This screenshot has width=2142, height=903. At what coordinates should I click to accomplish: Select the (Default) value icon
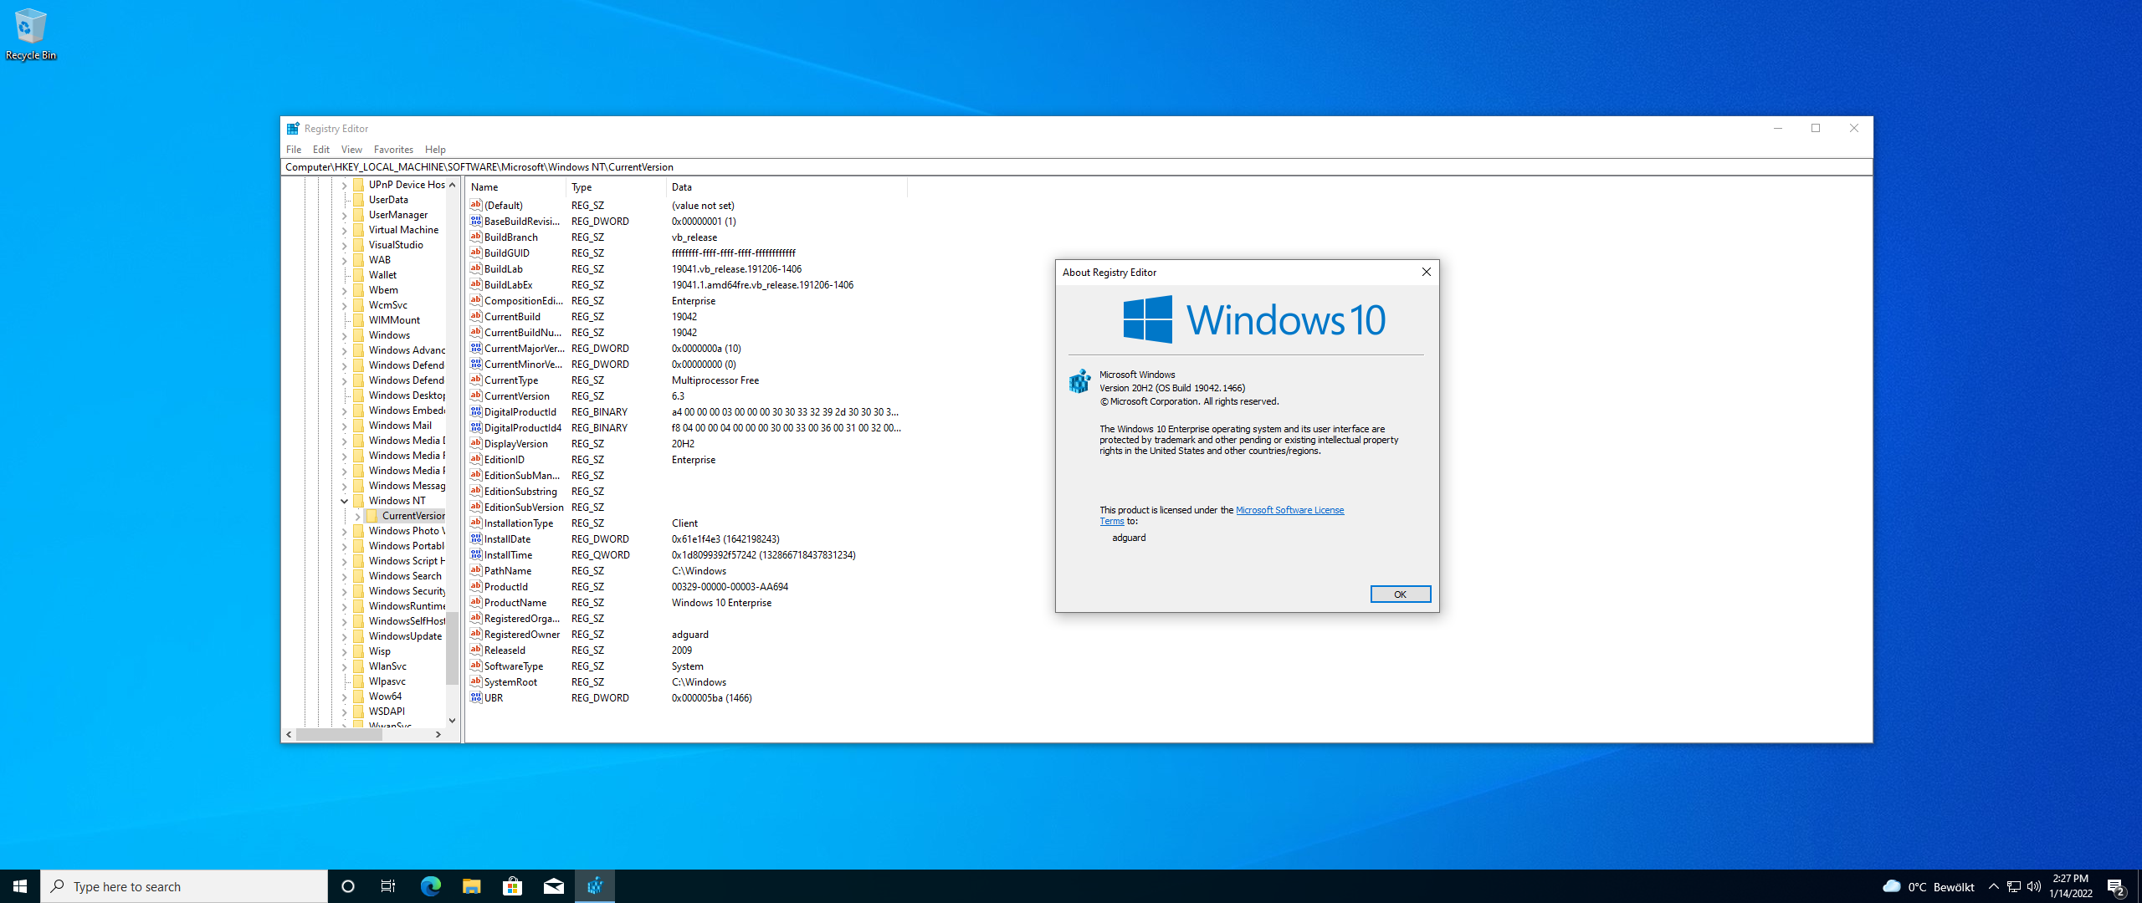(476, 206)
